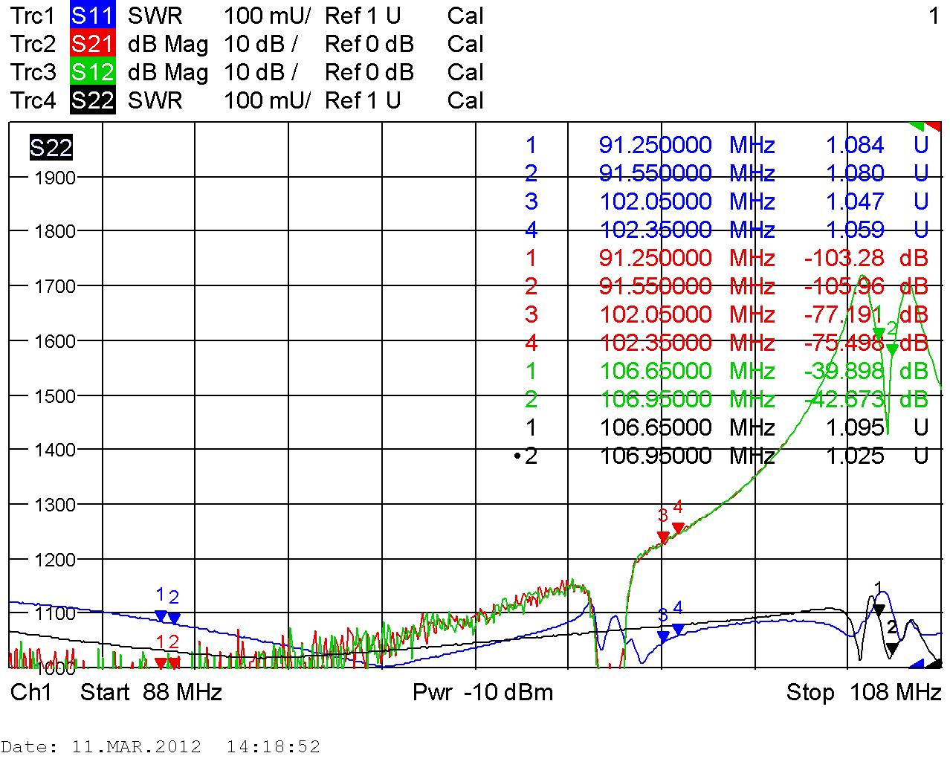This screenshot has width=950, height=782.
Task: Click red marker 1 near the chart bottom
Action: click(x=161, y=662)
